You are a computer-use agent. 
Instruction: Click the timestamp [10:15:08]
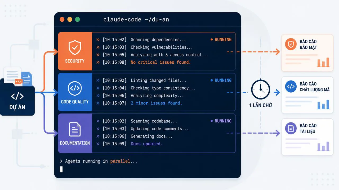114,62
